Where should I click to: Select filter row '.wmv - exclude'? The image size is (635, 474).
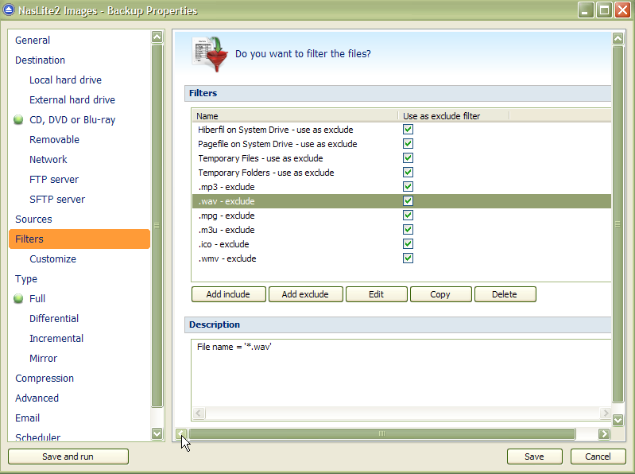click(x=401, y=258)
